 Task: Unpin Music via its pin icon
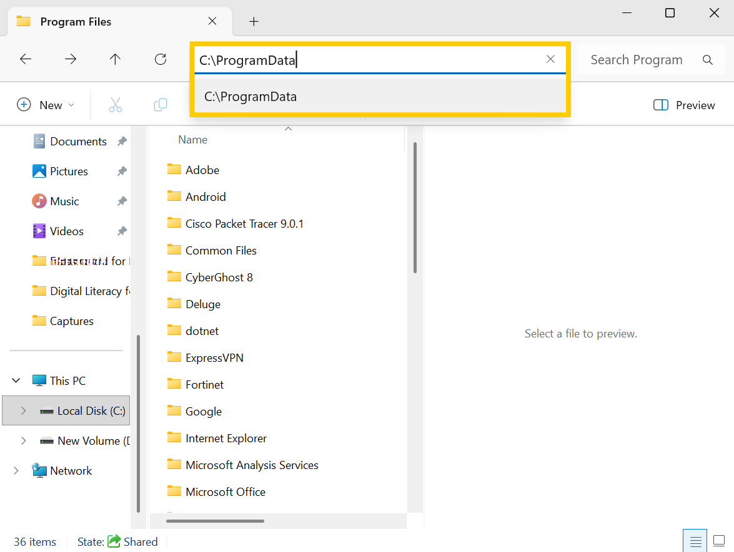[122, 201]
